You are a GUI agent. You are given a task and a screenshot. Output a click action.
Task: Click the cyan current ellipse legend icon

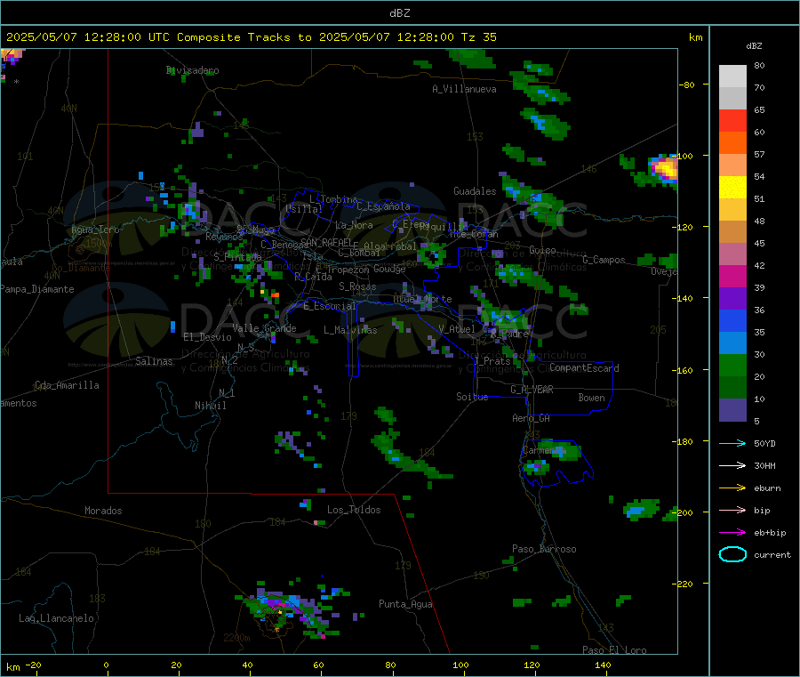(732, 554)
